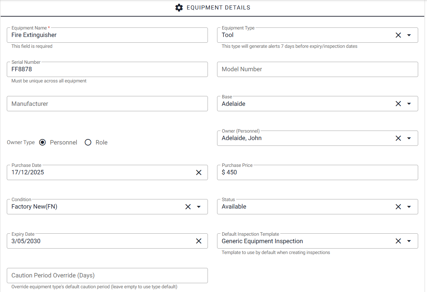427x292 pixels.
Task: Expand the Status dropdown list
Action: pyautogui.click(x=409, y=207)
